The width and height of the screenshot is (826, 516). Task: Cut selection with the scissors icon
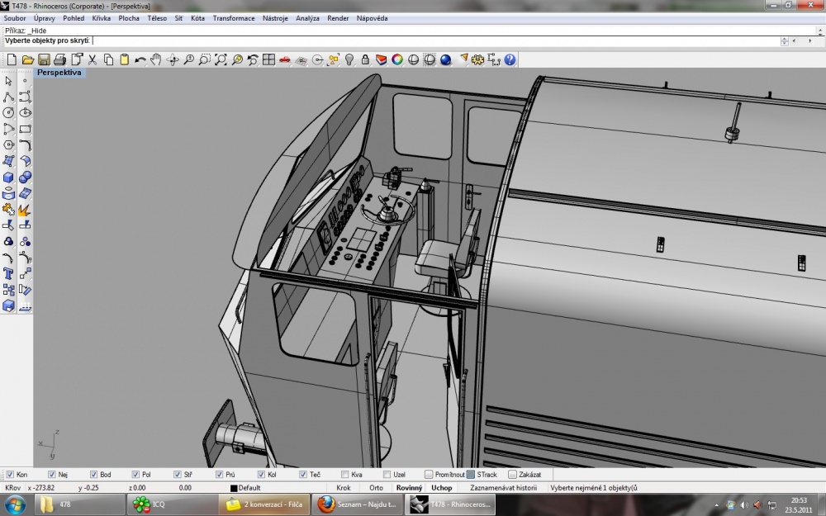pyautogui.click(x=93, y=59)
